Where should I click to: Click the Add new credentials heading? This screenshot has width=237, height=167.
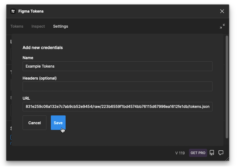[x=43, y=48]
